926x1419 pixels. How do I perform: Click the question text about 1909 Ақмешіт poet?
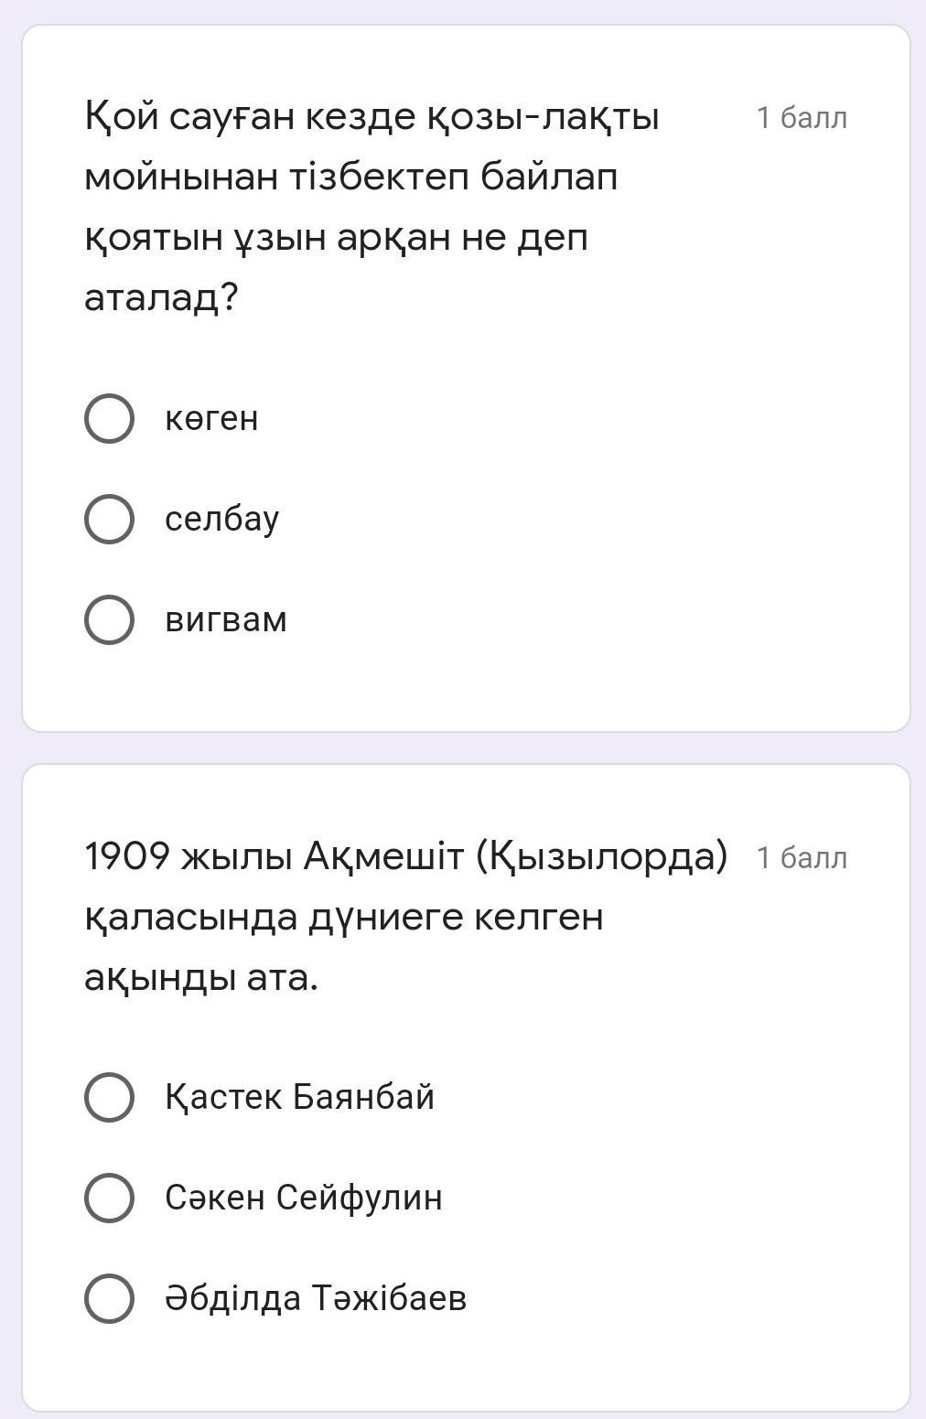pyautogui.click(x=404, y=917)
